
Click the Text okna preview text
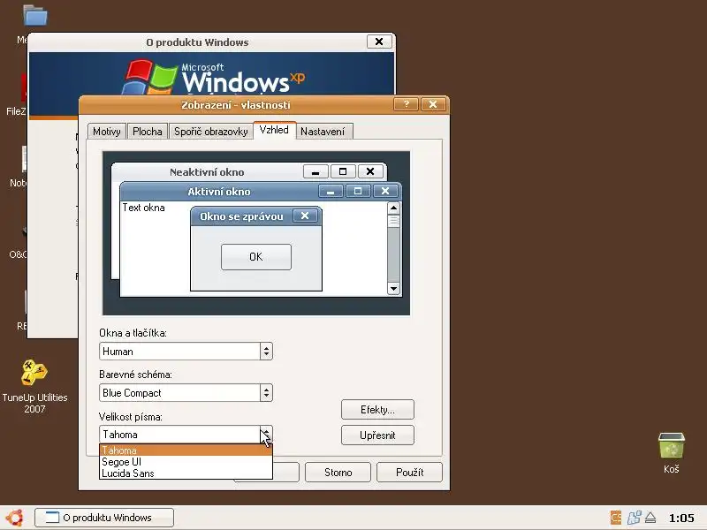coord(144,208)
